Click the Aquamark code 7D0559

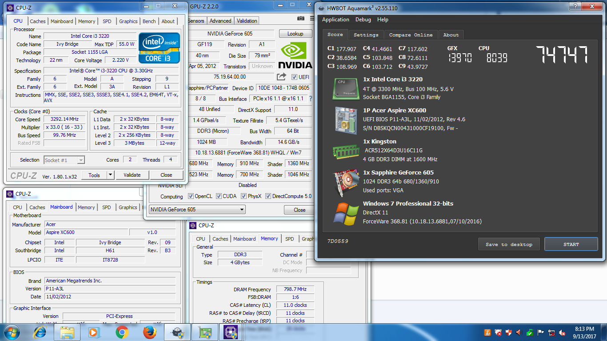click(x=338, y=241)
